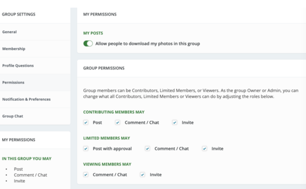Uncheck Post with approval for limited members
306x189 pixels.
pyautogui.click(x=86, y=148)
